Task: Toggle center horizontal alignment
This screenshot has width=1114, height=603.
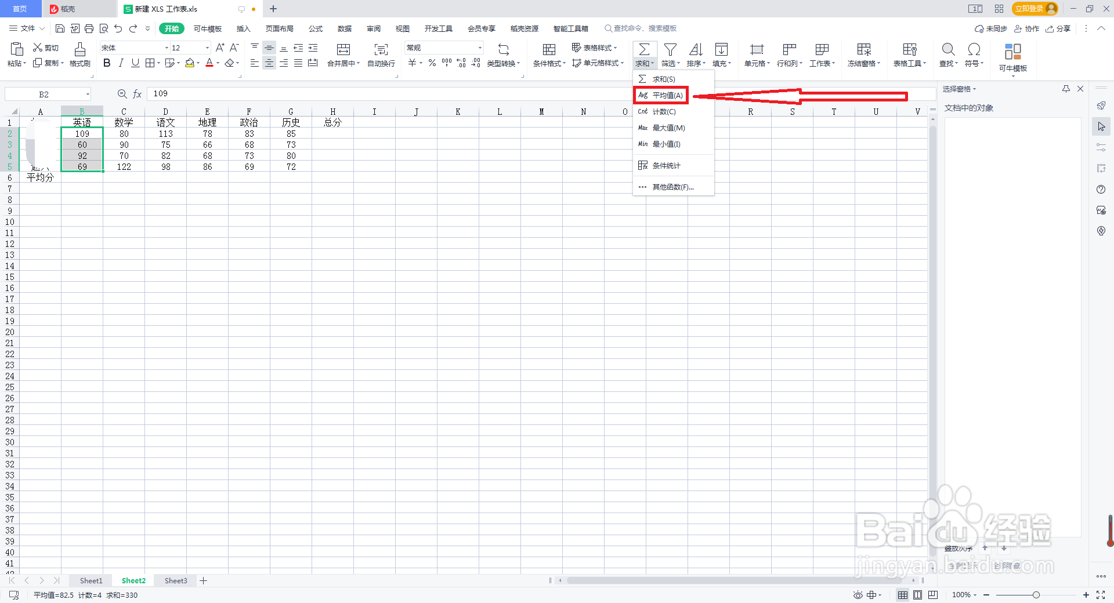Action: [269, 63]
